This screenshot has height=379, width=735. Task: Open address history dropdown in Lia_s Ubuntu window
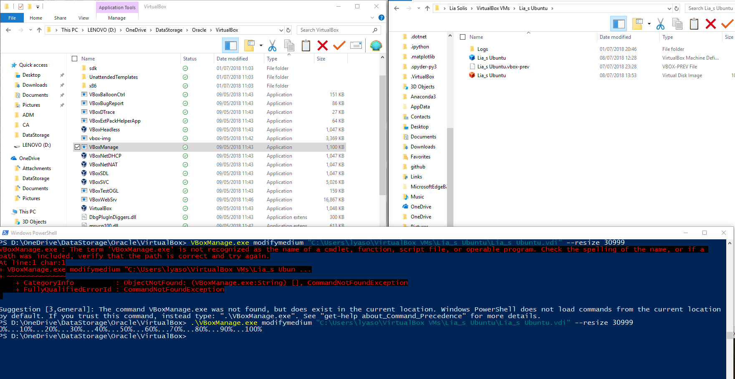[x=669, y=8]
